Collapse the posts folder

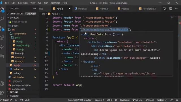(18, 38)
